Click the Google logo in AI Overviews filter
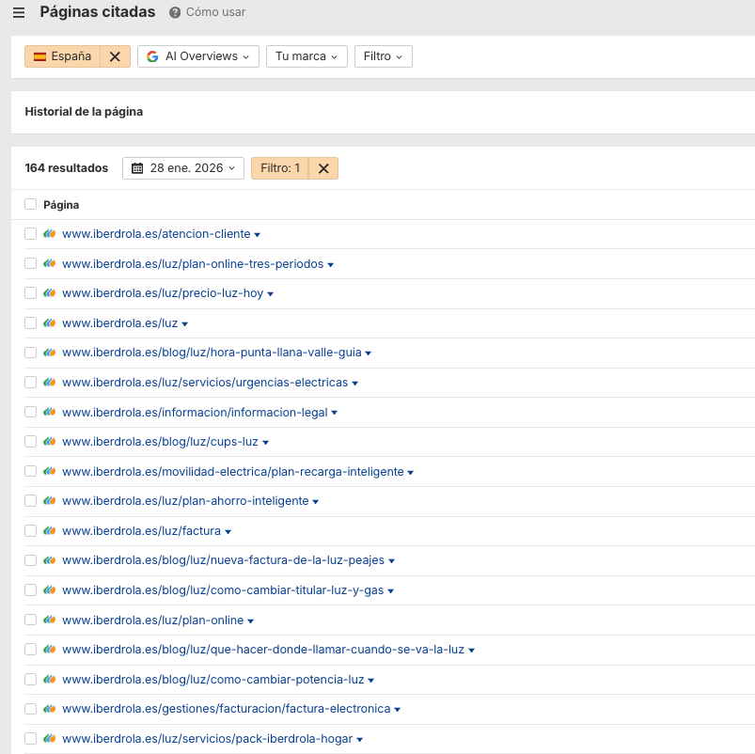 click(x=152, y=56)
